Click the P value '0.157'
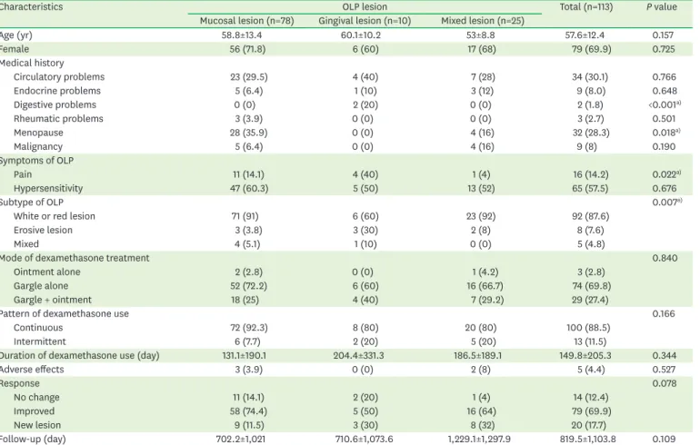Image resolution: width=700 pixels, height=445 pixels. [x=663, y=35]
